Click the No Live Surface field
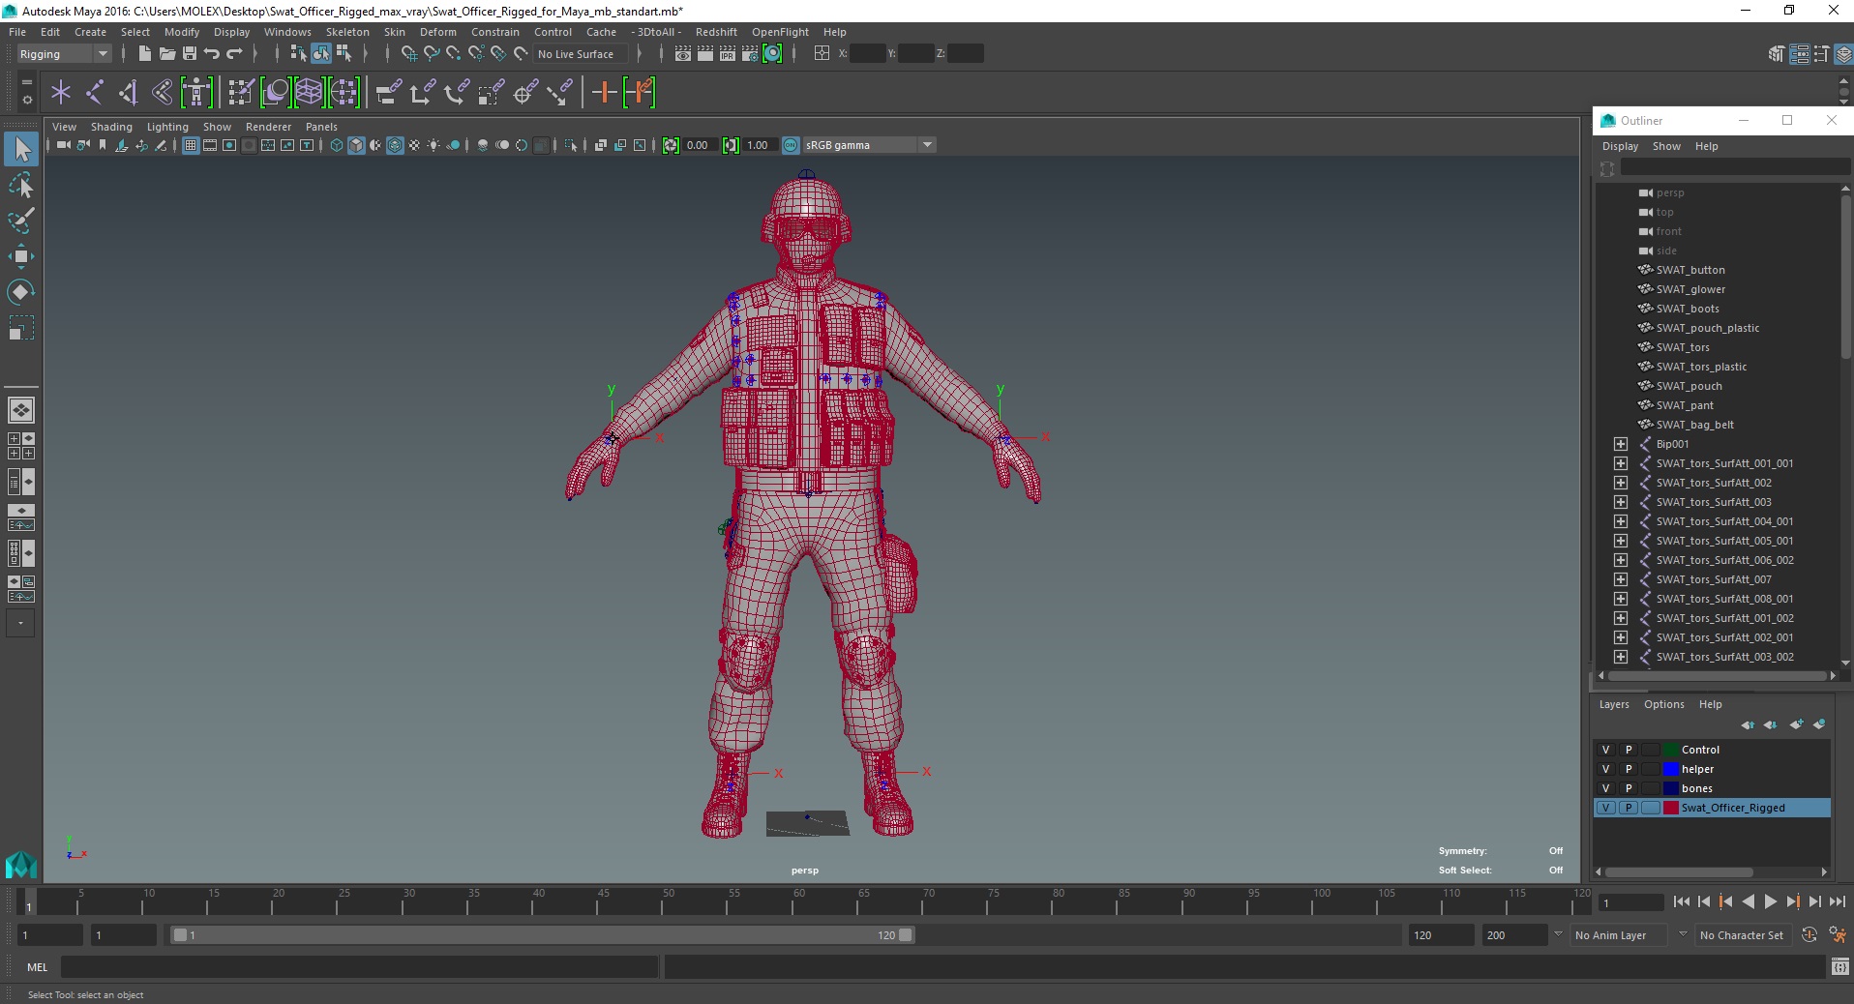The height and width of the screenshot is (1004, 1854). 580,54
